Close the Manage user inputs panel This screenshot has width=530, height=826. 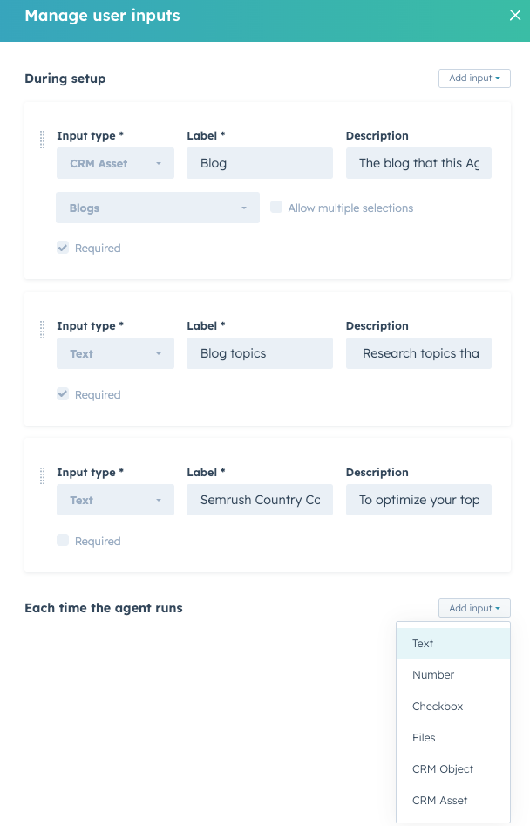click(514, 15)
